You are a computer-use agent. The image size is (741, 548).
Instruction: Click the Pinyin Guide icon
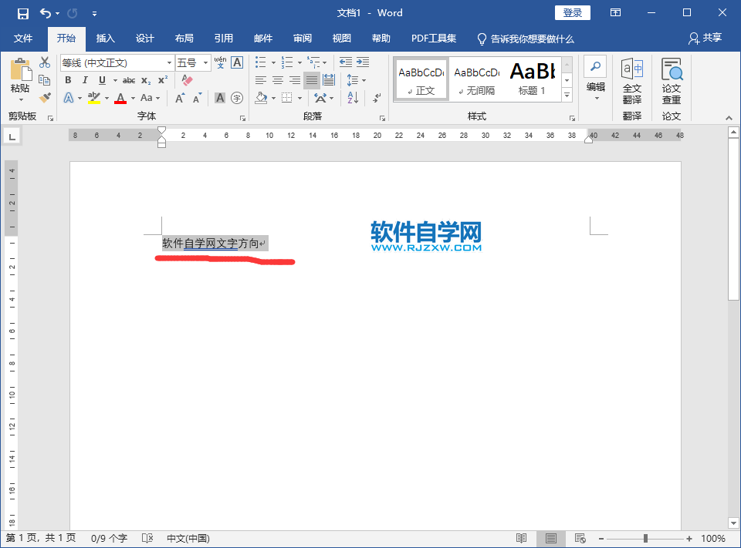(218, 62)
